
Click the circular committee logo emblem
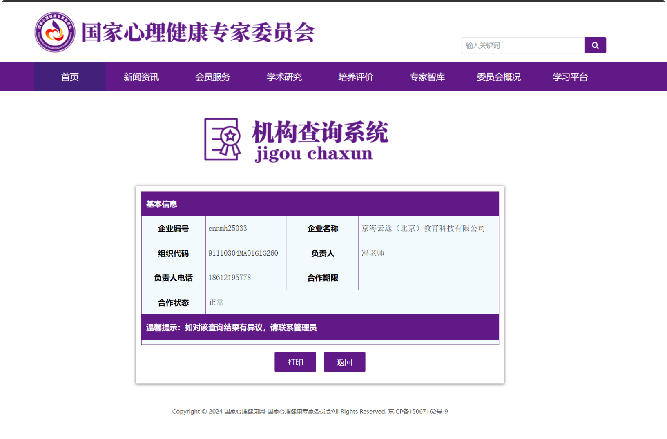coord(55,32)
